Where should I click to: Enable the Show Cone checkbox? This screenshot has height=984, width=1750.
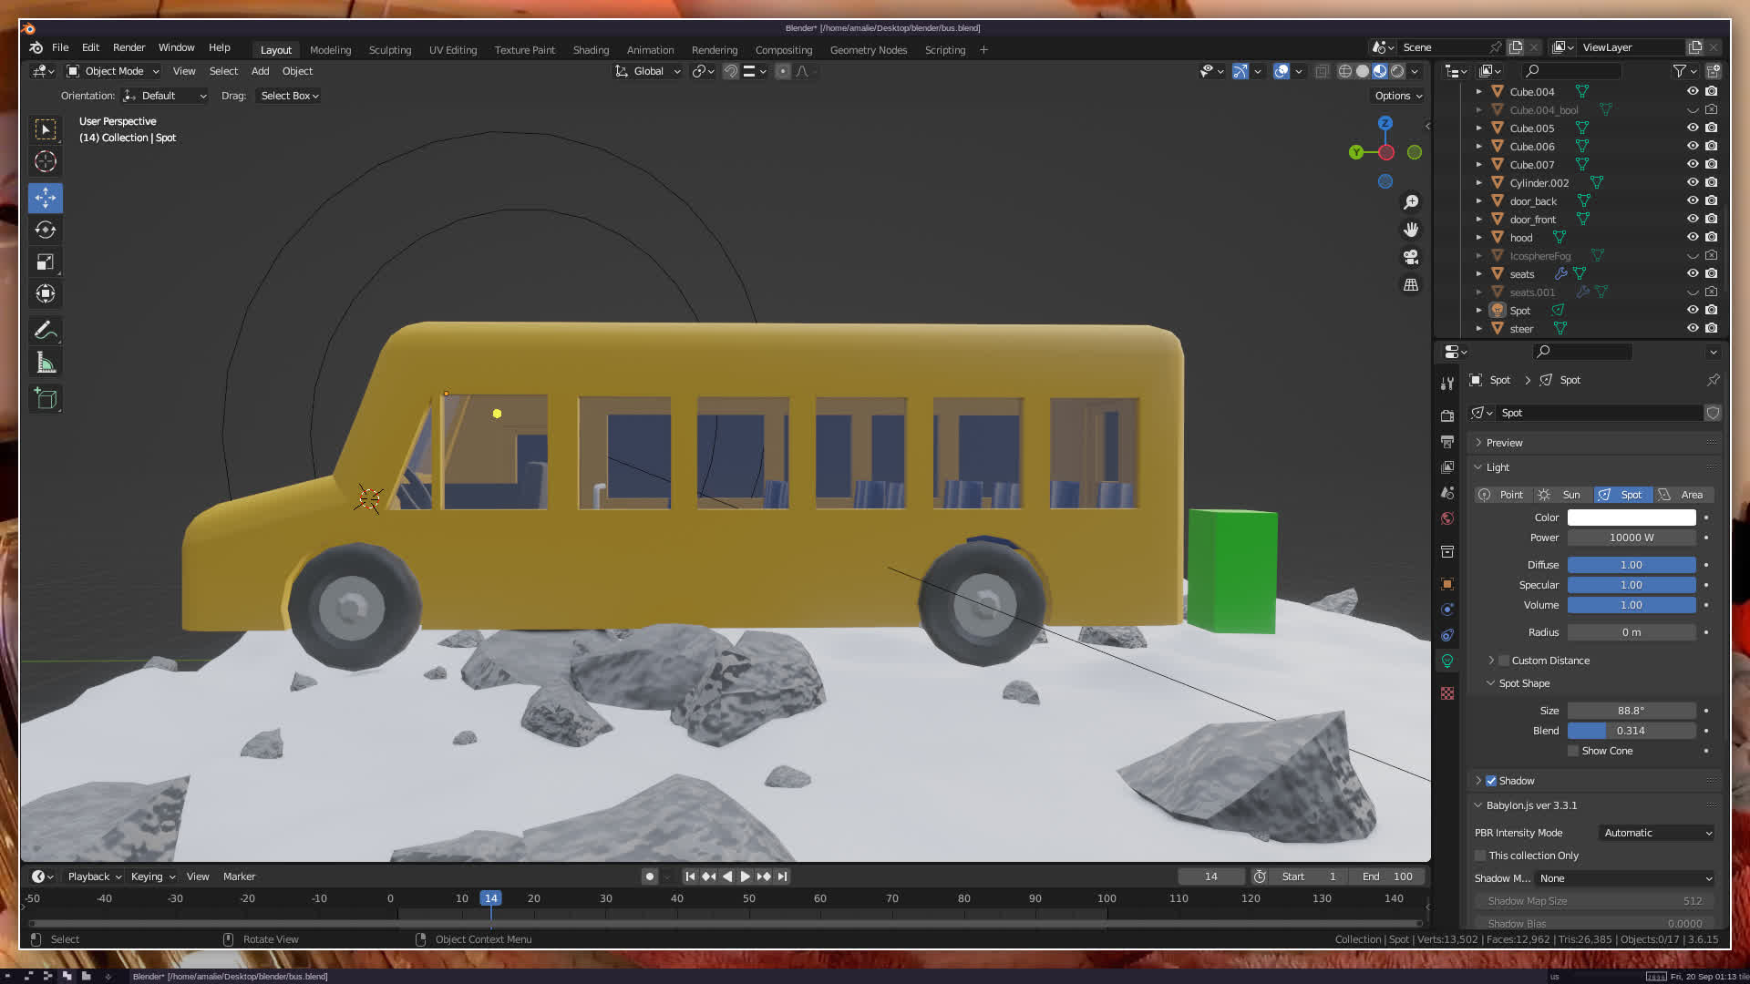1573,751
